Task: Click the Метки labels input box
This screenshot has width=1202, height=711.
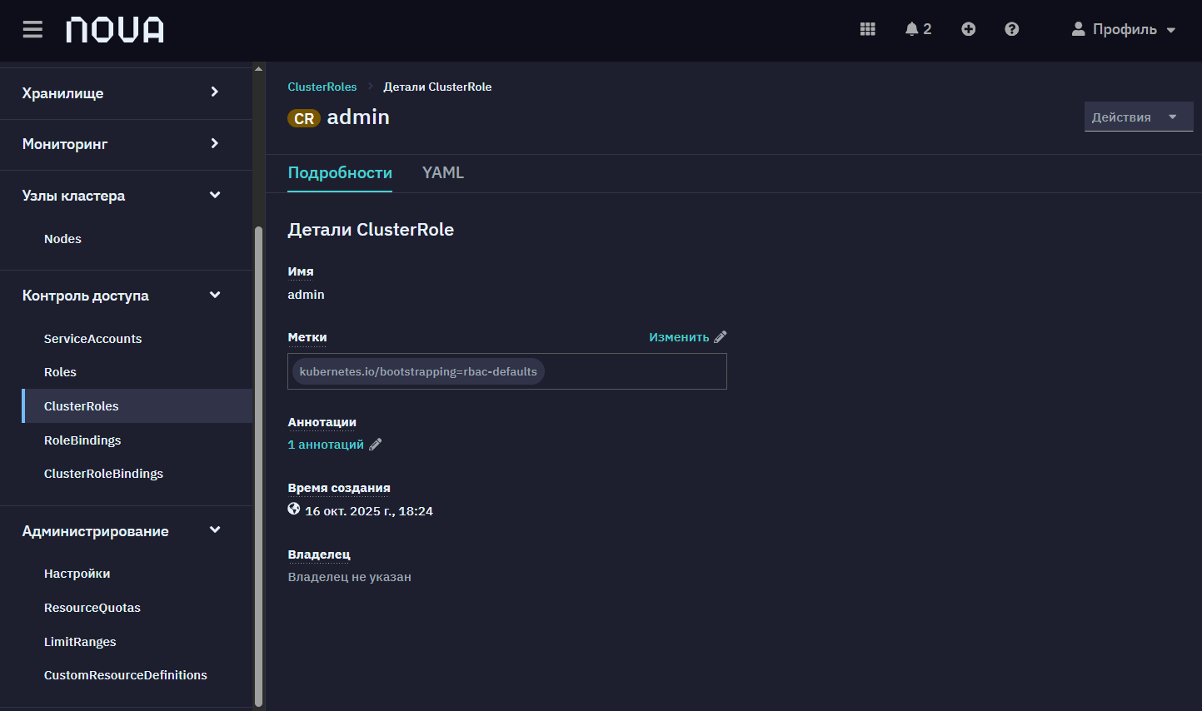Action: 507,371
